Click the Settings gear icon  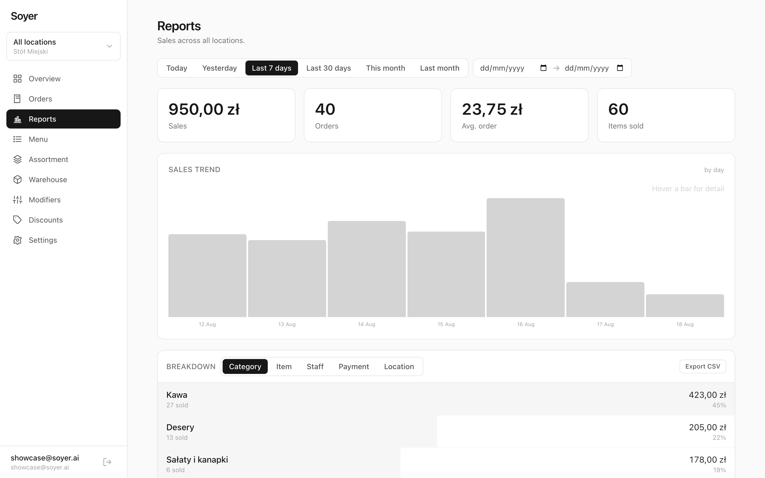[17, 240]
